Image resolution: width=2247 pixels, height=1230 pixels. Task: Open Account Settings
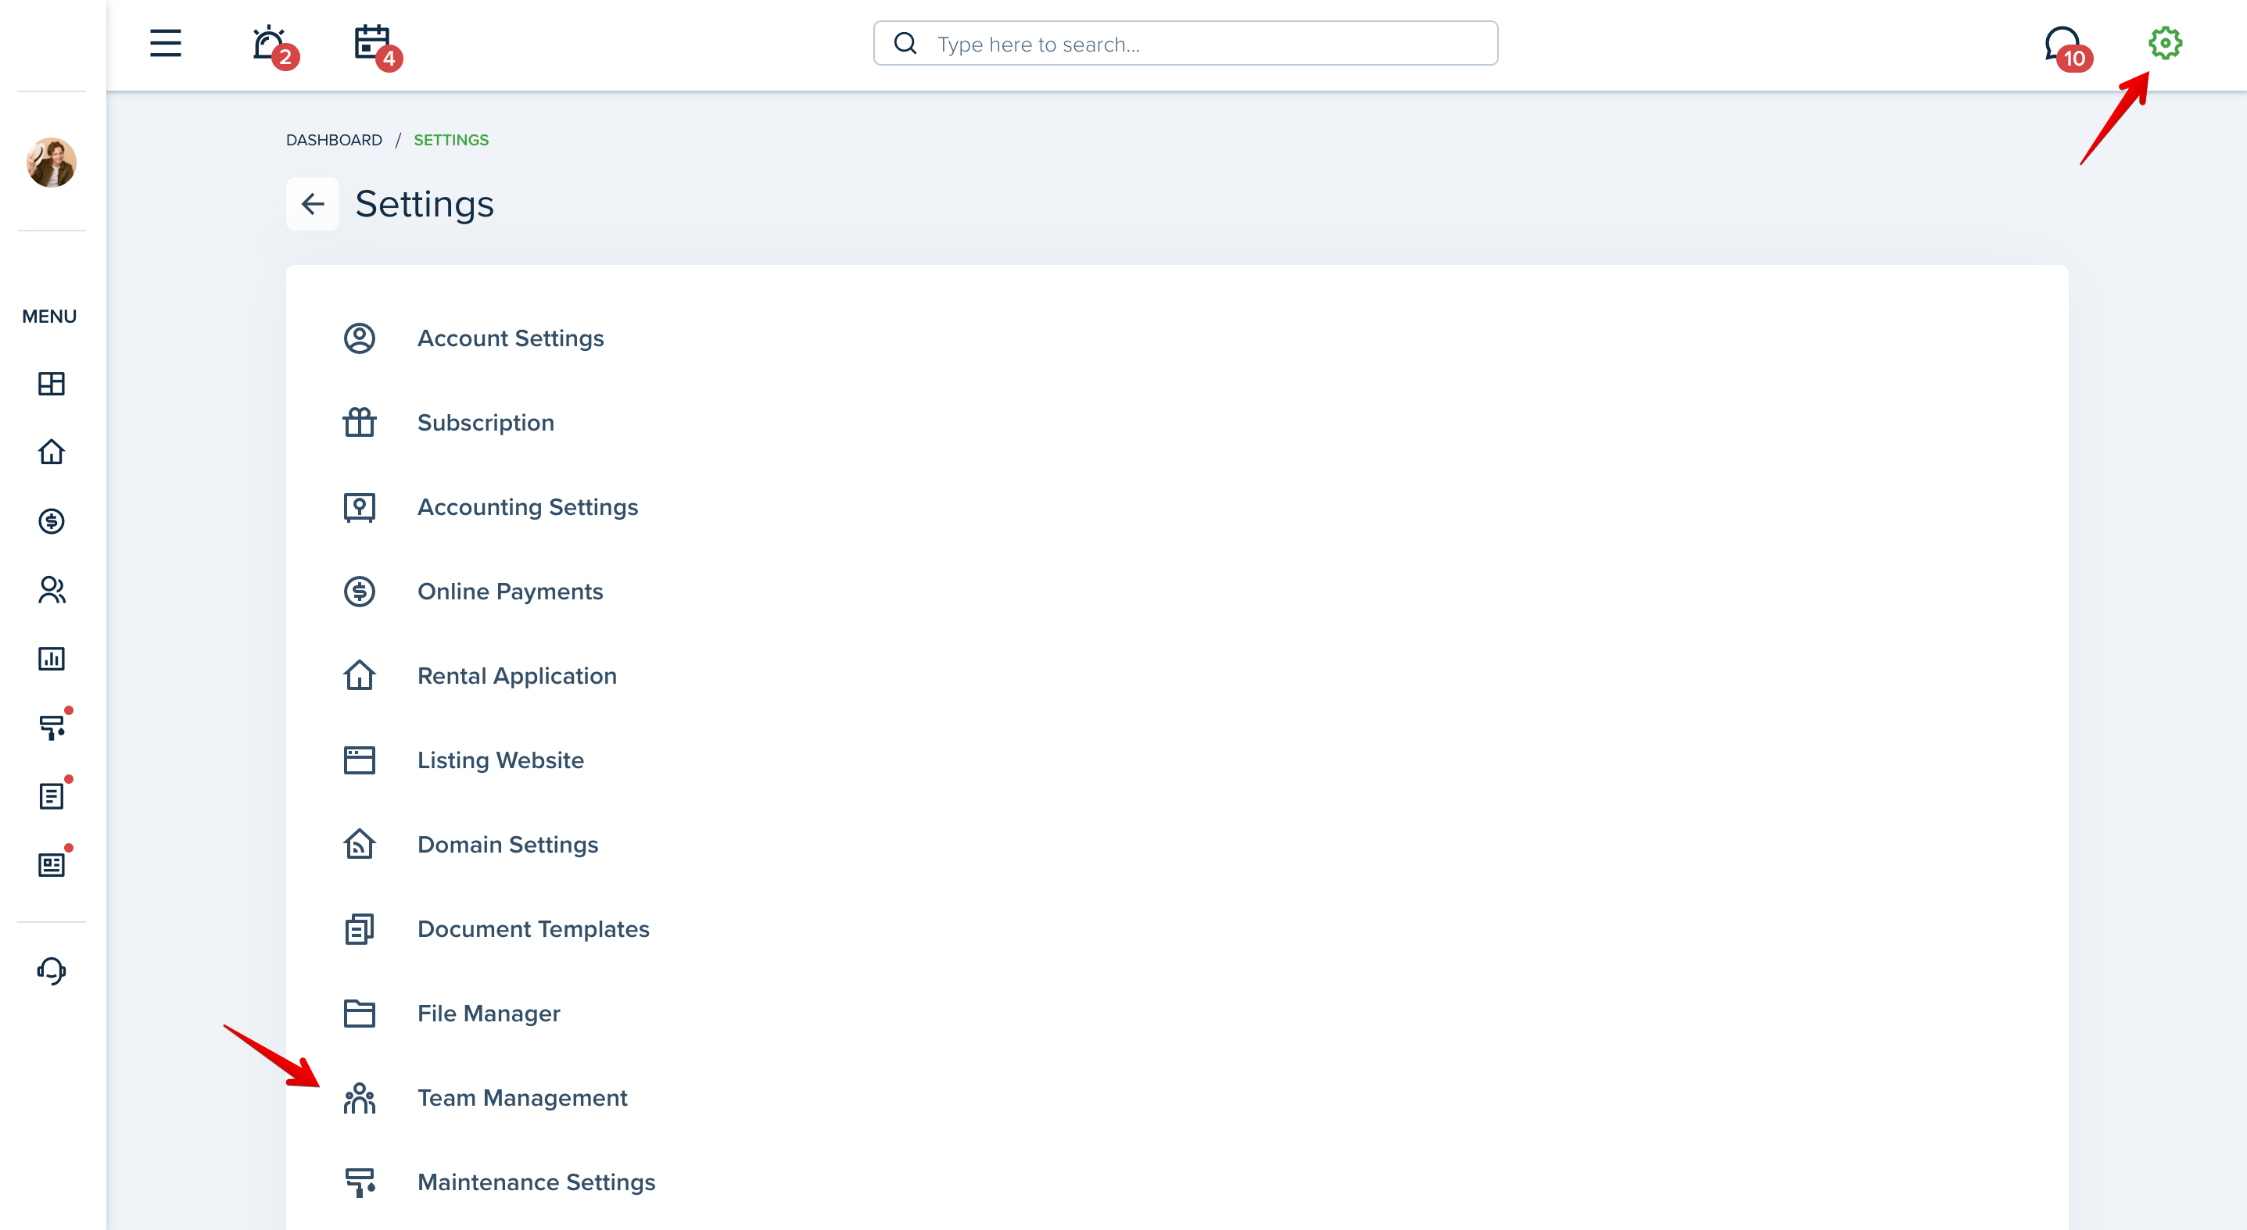point(510,338)
